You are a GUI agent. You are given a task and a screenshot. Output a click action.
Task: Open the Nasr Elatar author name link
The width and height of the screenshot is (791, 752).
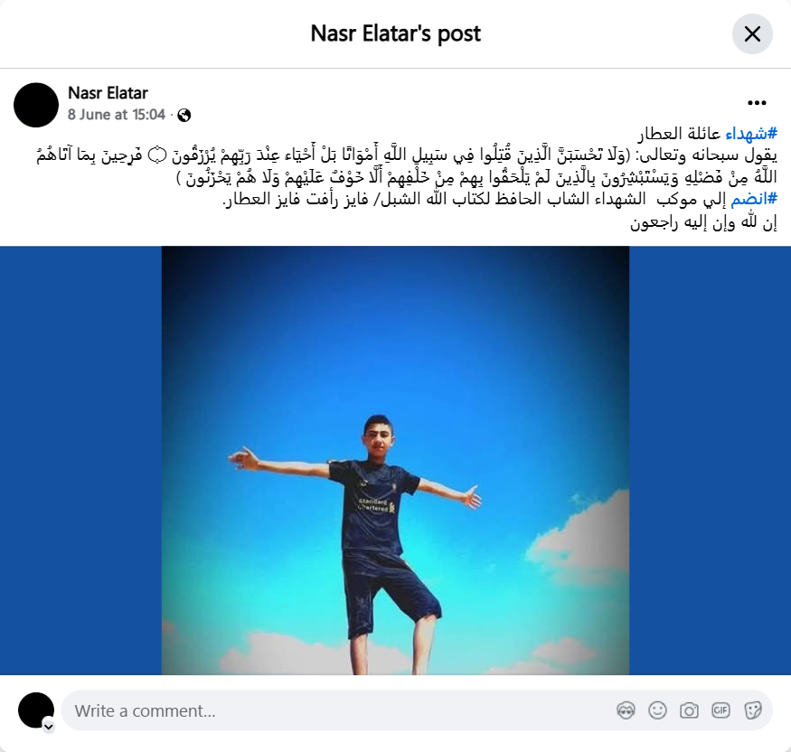click(108, 93)
